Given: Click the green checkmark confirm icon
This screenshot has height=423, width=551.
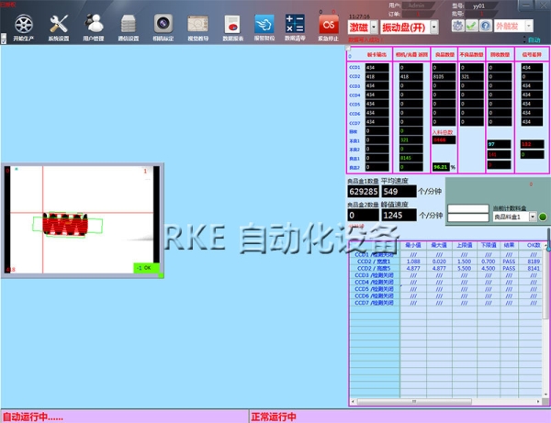Looking at the screenshot, I should point(471,27).
